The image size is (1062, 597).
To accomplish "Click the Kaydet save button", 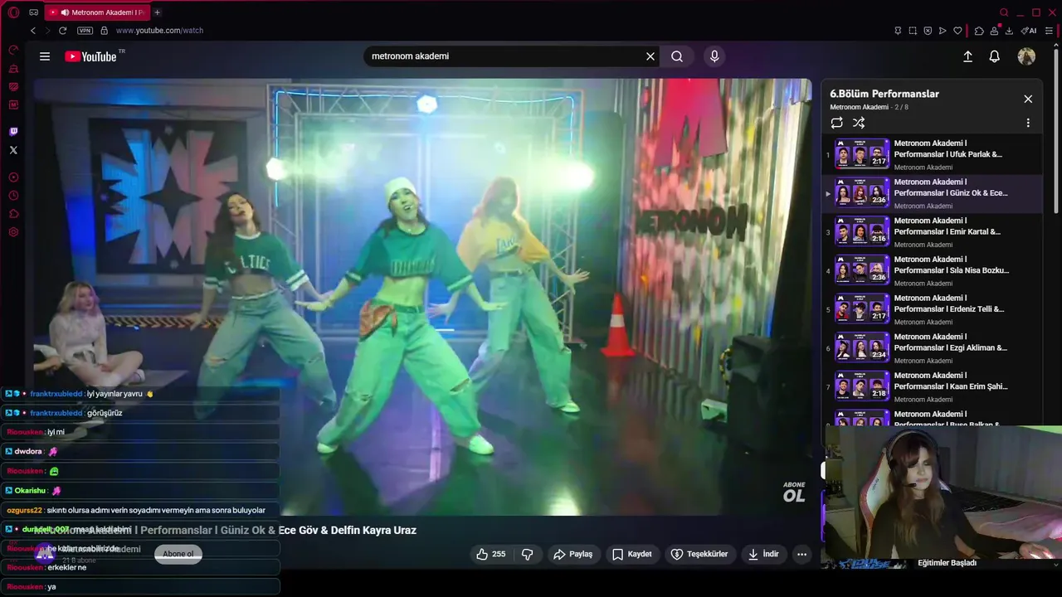I will (x=631, y=554).
